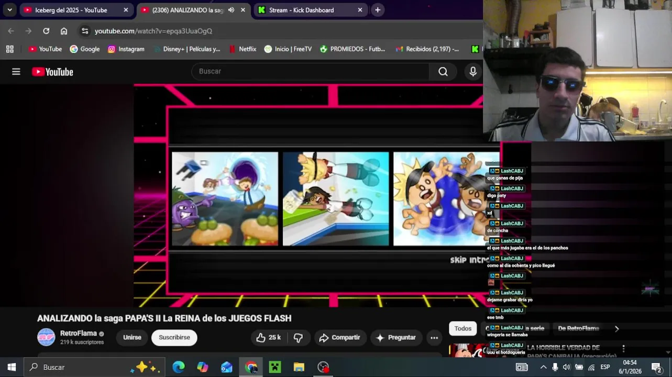Viewport: 672px width, 377px height.
Task: Launch Microsoft Edge from the taskbar
Action: pyautogui.click(x=179, y=367)
